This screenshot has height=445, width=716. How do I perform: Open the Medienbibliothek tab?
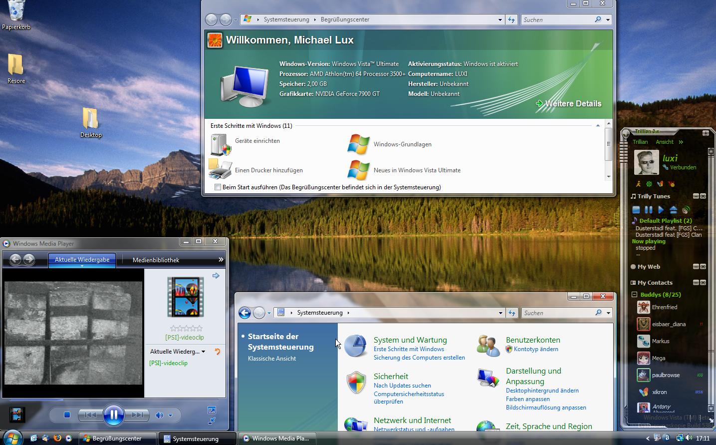point(156,260)
